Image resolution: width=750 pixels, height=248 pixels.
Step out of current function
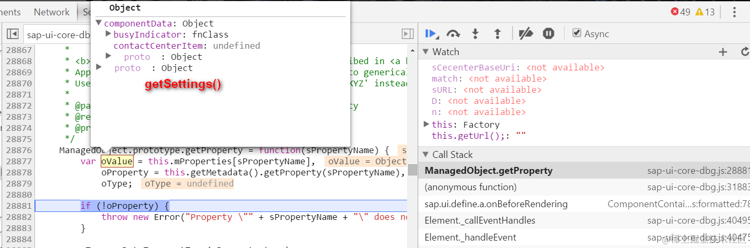497,34
